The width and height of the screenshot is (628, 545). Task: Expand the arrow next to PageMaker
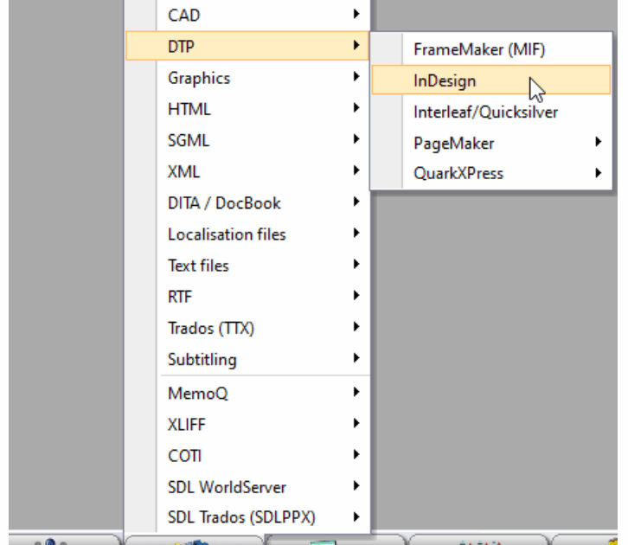[x=599, y=142]
